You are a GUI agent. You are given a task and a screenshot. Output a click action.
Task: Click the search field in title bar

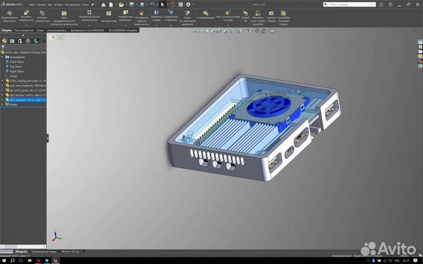pos(349,5)
